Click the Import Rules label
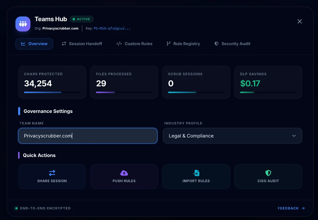Screen dimensions: 318x220 [x=196, y=181]
